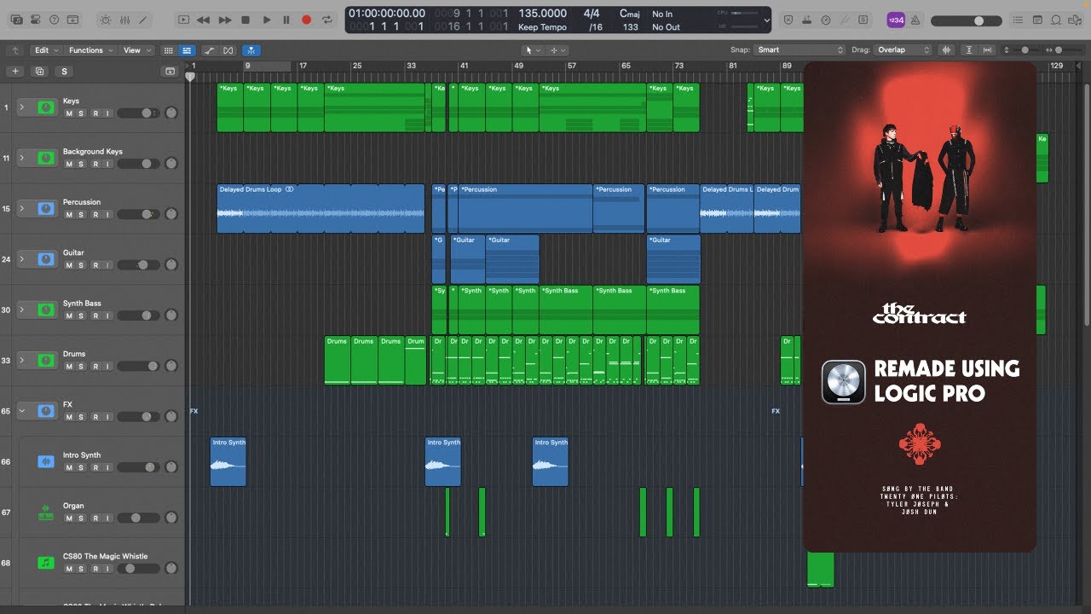This screenshot has height=614, width=1091.
Task: Select first Intro Synth audio region
Action: (228, 461)
